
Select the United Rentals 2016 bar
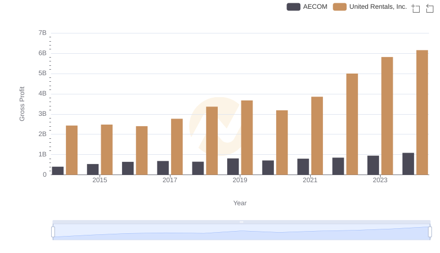coord(142,150)
